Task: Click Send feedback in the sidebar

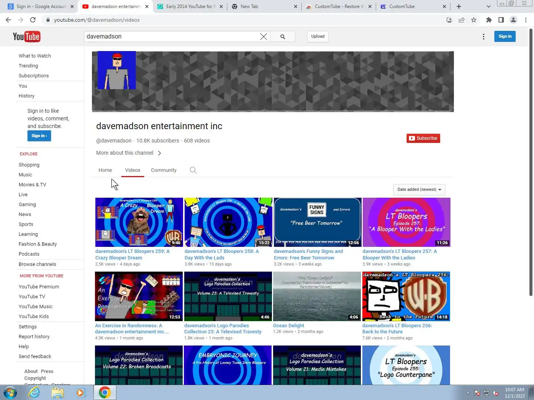Action: click(35, 357)
